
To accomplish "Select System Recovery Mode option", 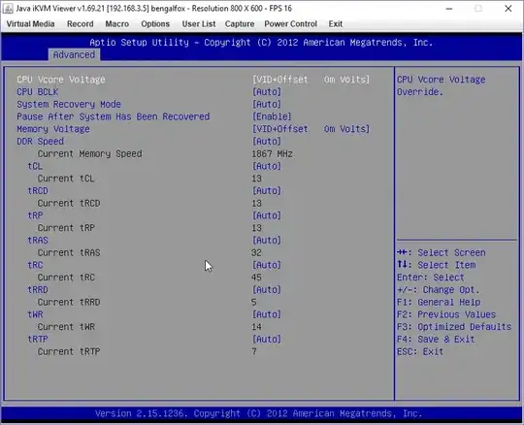I will tap(69, 104).
